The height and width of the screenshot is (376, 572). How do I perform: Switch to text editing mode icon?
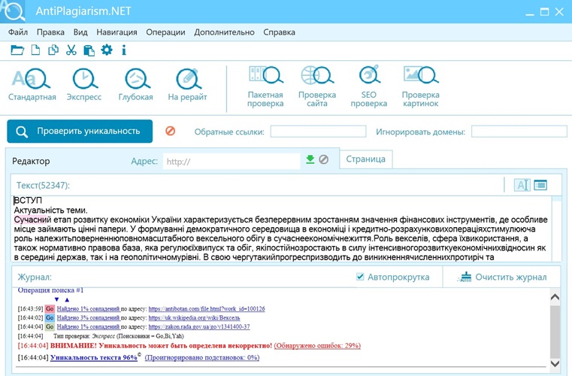[x=522, y=185]
